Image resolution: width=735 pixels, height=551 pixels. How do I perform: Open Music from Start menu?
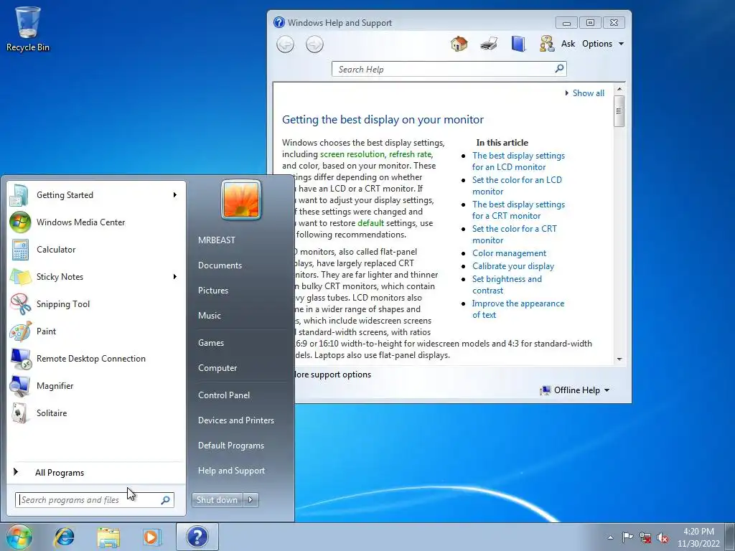click(209, 316)
